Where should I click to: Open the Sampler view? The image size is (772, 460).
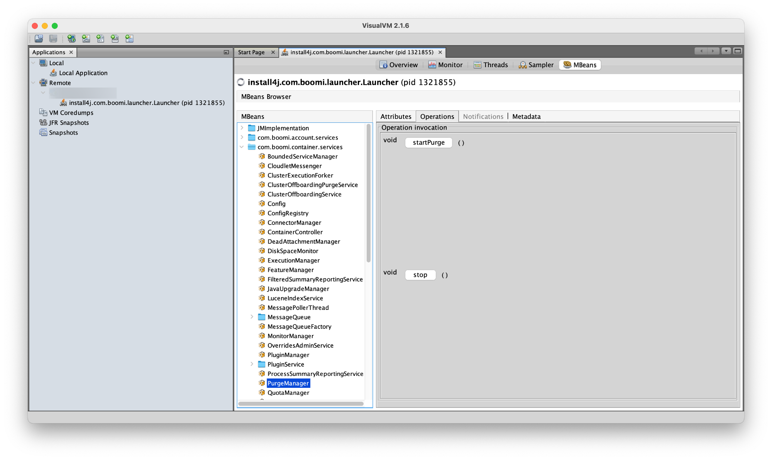[536, 65]
